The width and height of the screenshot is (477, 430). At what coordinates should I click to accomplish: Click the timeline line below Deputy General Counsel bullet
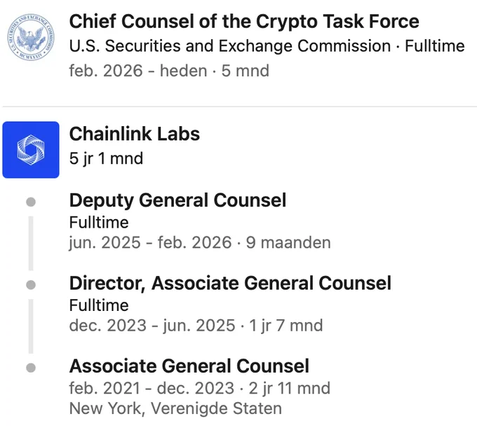click(31, 243)
